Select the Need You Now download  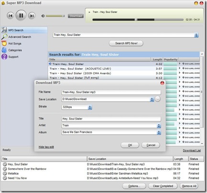click(102, 178)
